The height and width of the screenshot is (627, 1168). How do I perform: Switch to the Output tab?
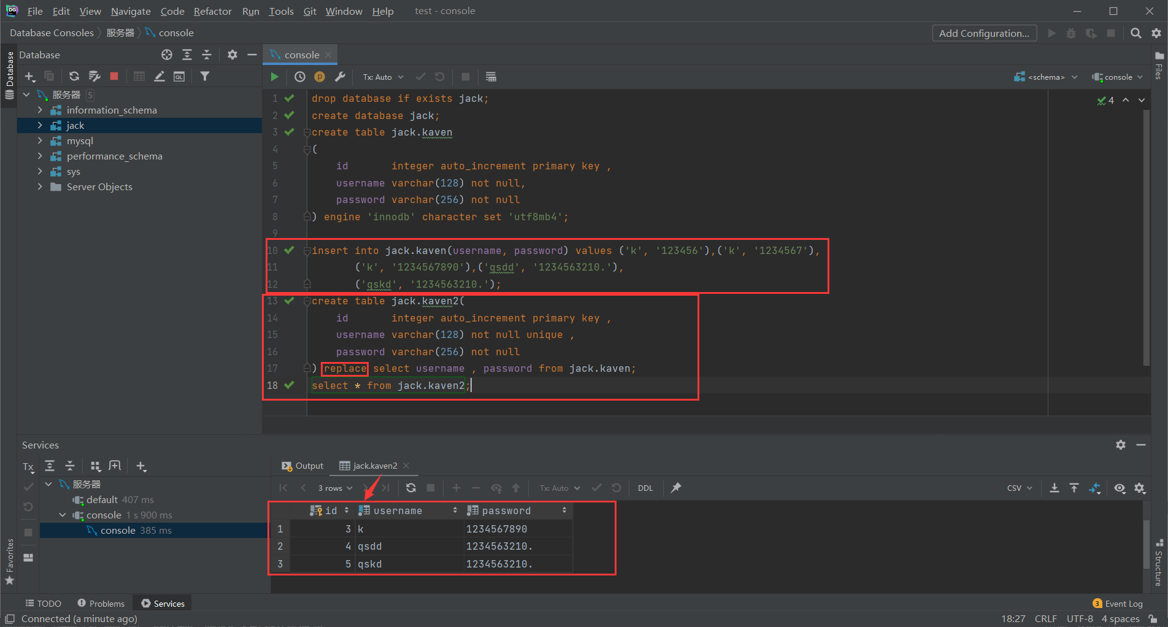tap(302, 466)
